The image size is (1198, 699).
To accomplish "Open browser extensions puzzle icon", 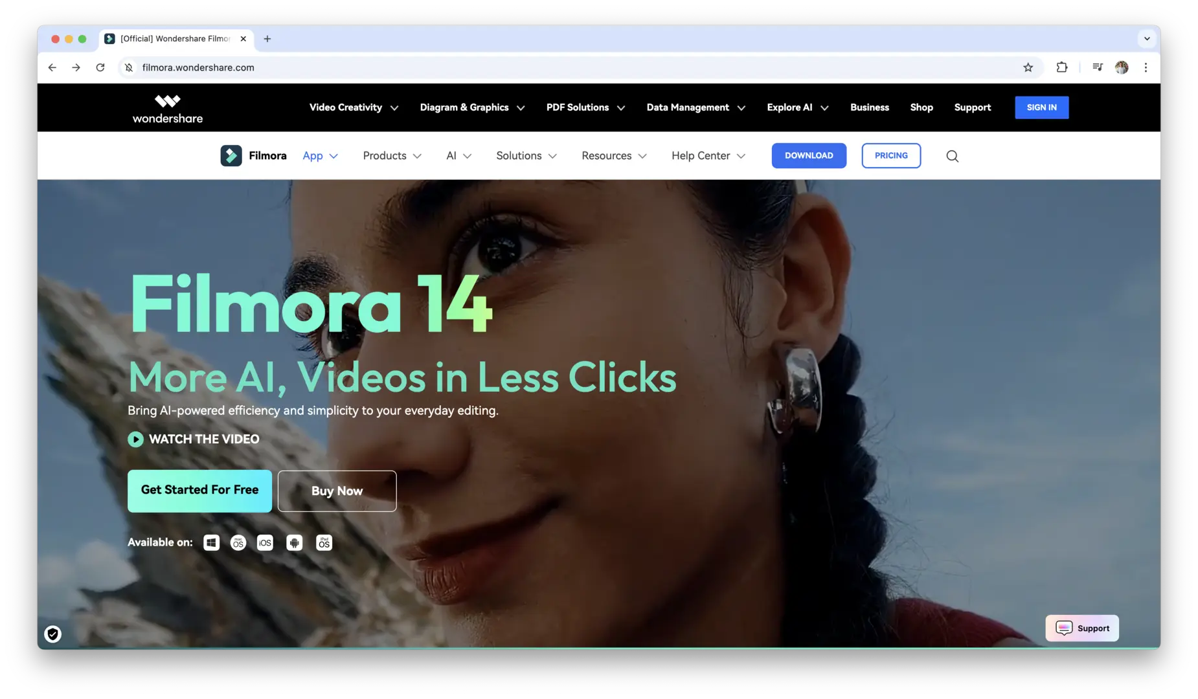I will pos(1061,67).
